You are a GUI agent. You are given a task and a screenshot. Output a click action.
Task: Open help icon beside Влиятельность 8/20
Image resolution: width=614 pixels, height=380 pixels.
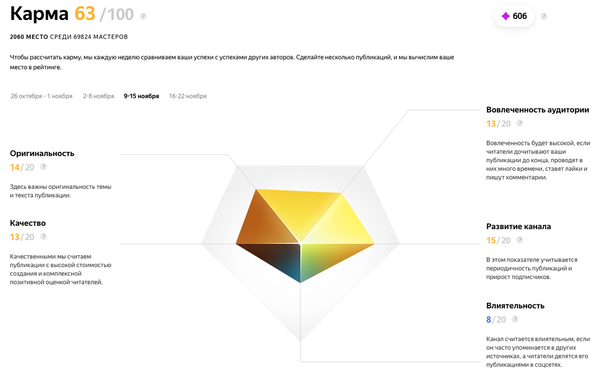515,319
